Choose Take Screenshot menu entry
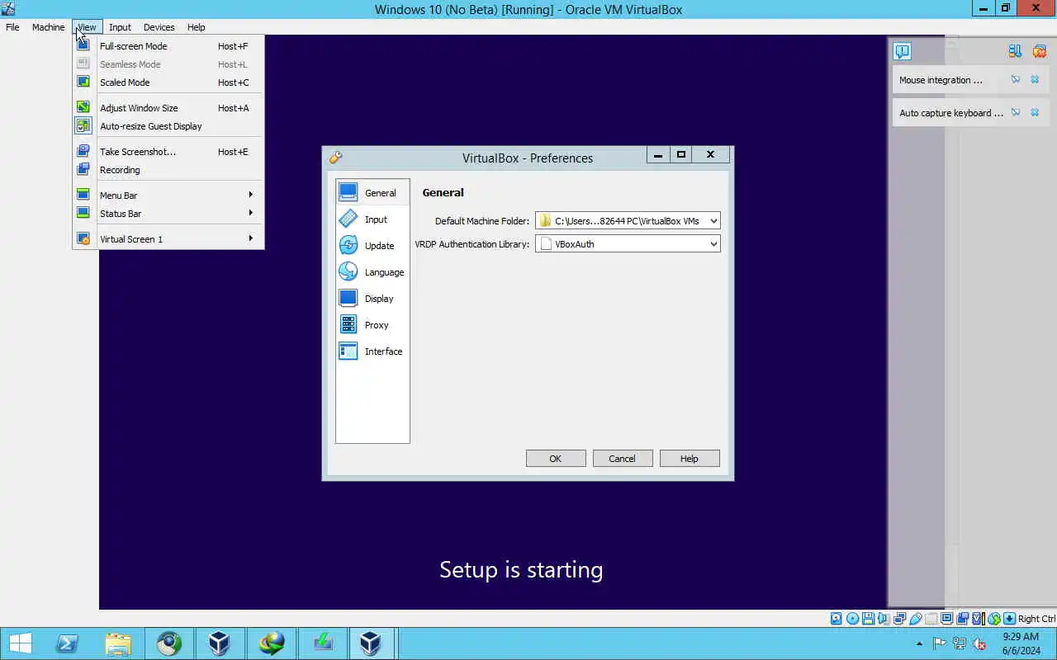Image resolution: width=1057 pixels, height=660 pixels. (x=168, y=152)
